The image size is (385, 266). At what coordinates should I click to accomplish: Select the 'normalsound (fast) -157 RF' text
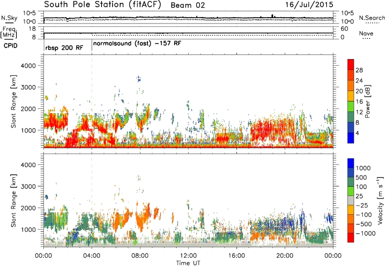tap(137, 44)
